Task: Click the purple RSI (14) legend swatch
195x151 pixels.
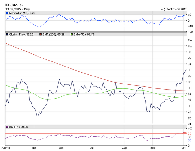Action: tap(7, 127)
